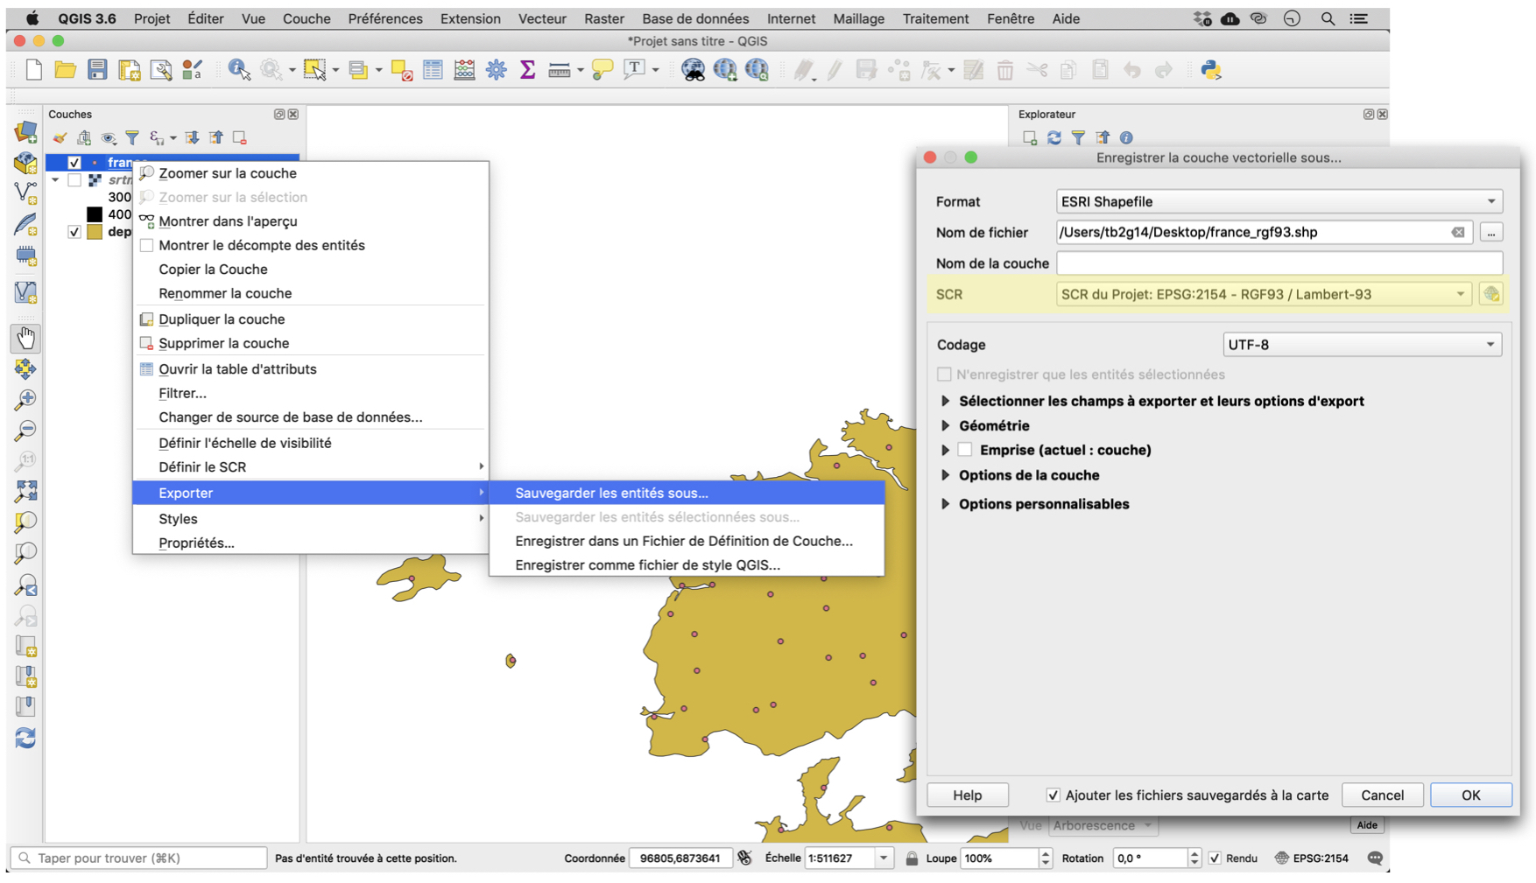Toggle the Rendu checkbox in status bar
Image resolution: width=1536 pixels, height=883 pixels.
tap(1215, 858)
